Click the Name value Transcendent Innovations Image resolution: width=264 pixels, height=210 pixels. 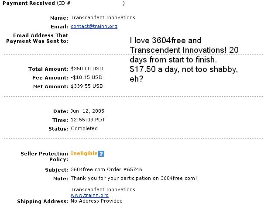[103, 17]
